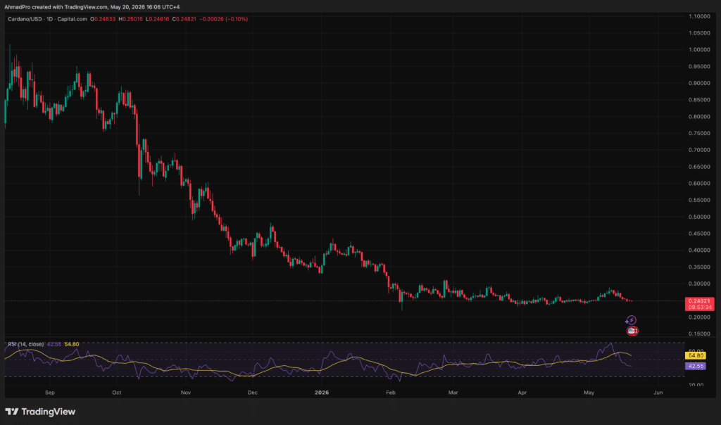Select the RSI (14, close) indicator label

pyautogui.click(x=26, y=344)
